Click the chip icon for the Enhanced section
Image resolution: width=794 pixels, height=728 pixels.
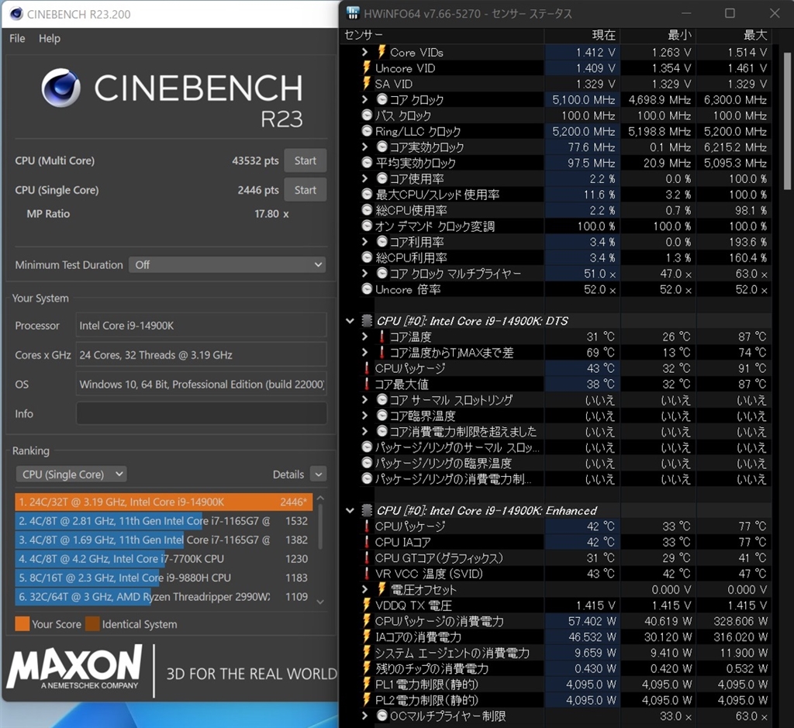tap(367, 511)
